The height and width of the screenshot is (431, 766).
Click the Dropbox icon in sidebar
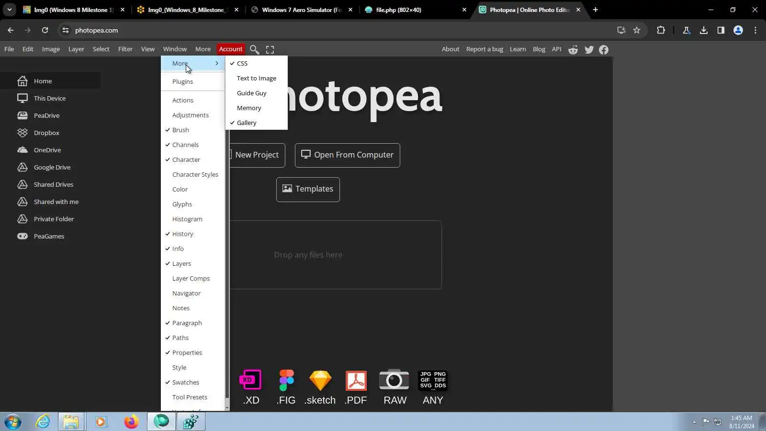[23, 133]
